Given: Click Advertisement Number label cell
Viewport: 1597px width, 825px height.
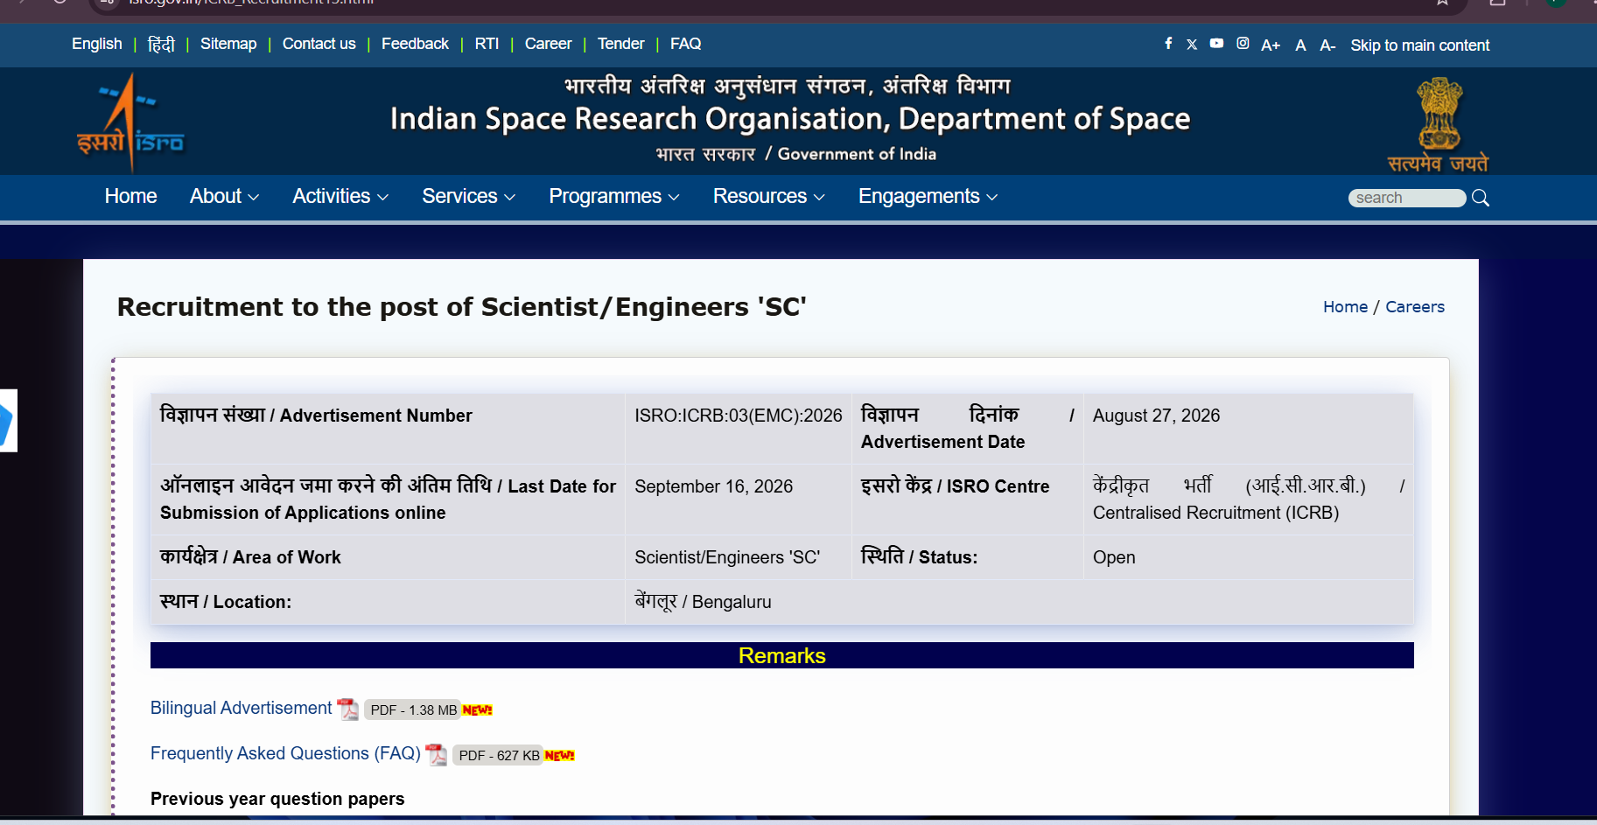Looking at the screenshot, I should coord(388,429).
